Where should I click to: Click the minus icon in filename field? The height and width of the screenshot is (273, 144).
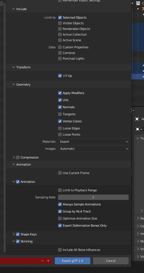click(42, 261)
